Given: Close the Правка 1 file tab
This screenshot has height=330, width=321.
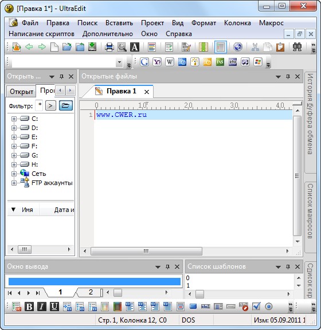Looking at the screenshot, I should [x=147, y=92].
